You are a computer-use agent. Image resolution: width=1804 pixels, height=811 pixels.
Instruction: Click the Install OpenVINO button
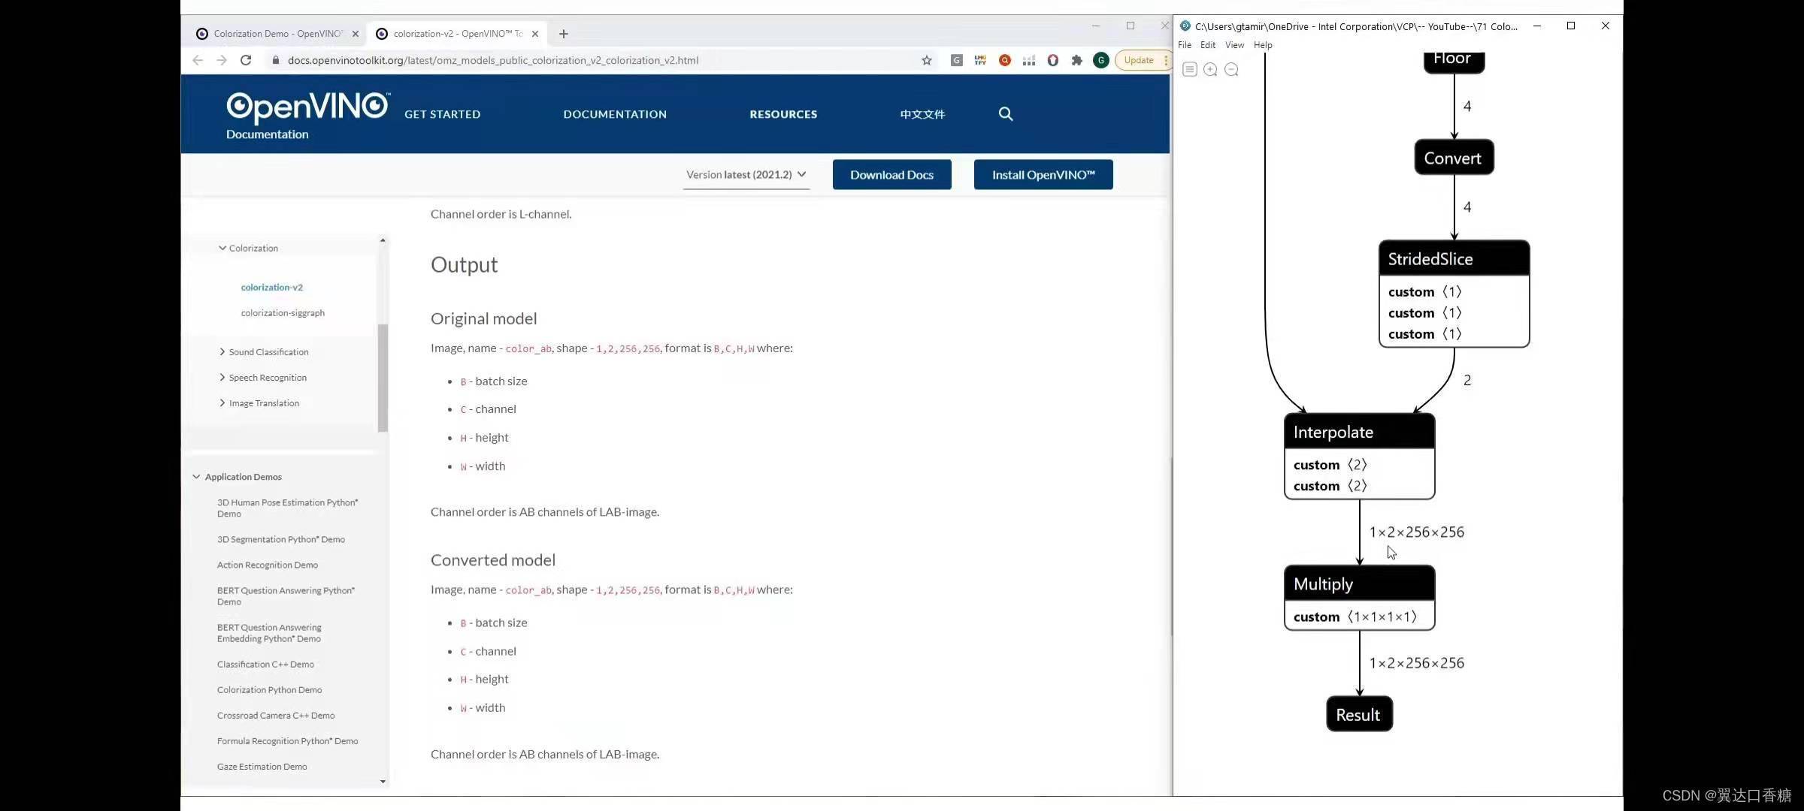(x=1043, y=174)
